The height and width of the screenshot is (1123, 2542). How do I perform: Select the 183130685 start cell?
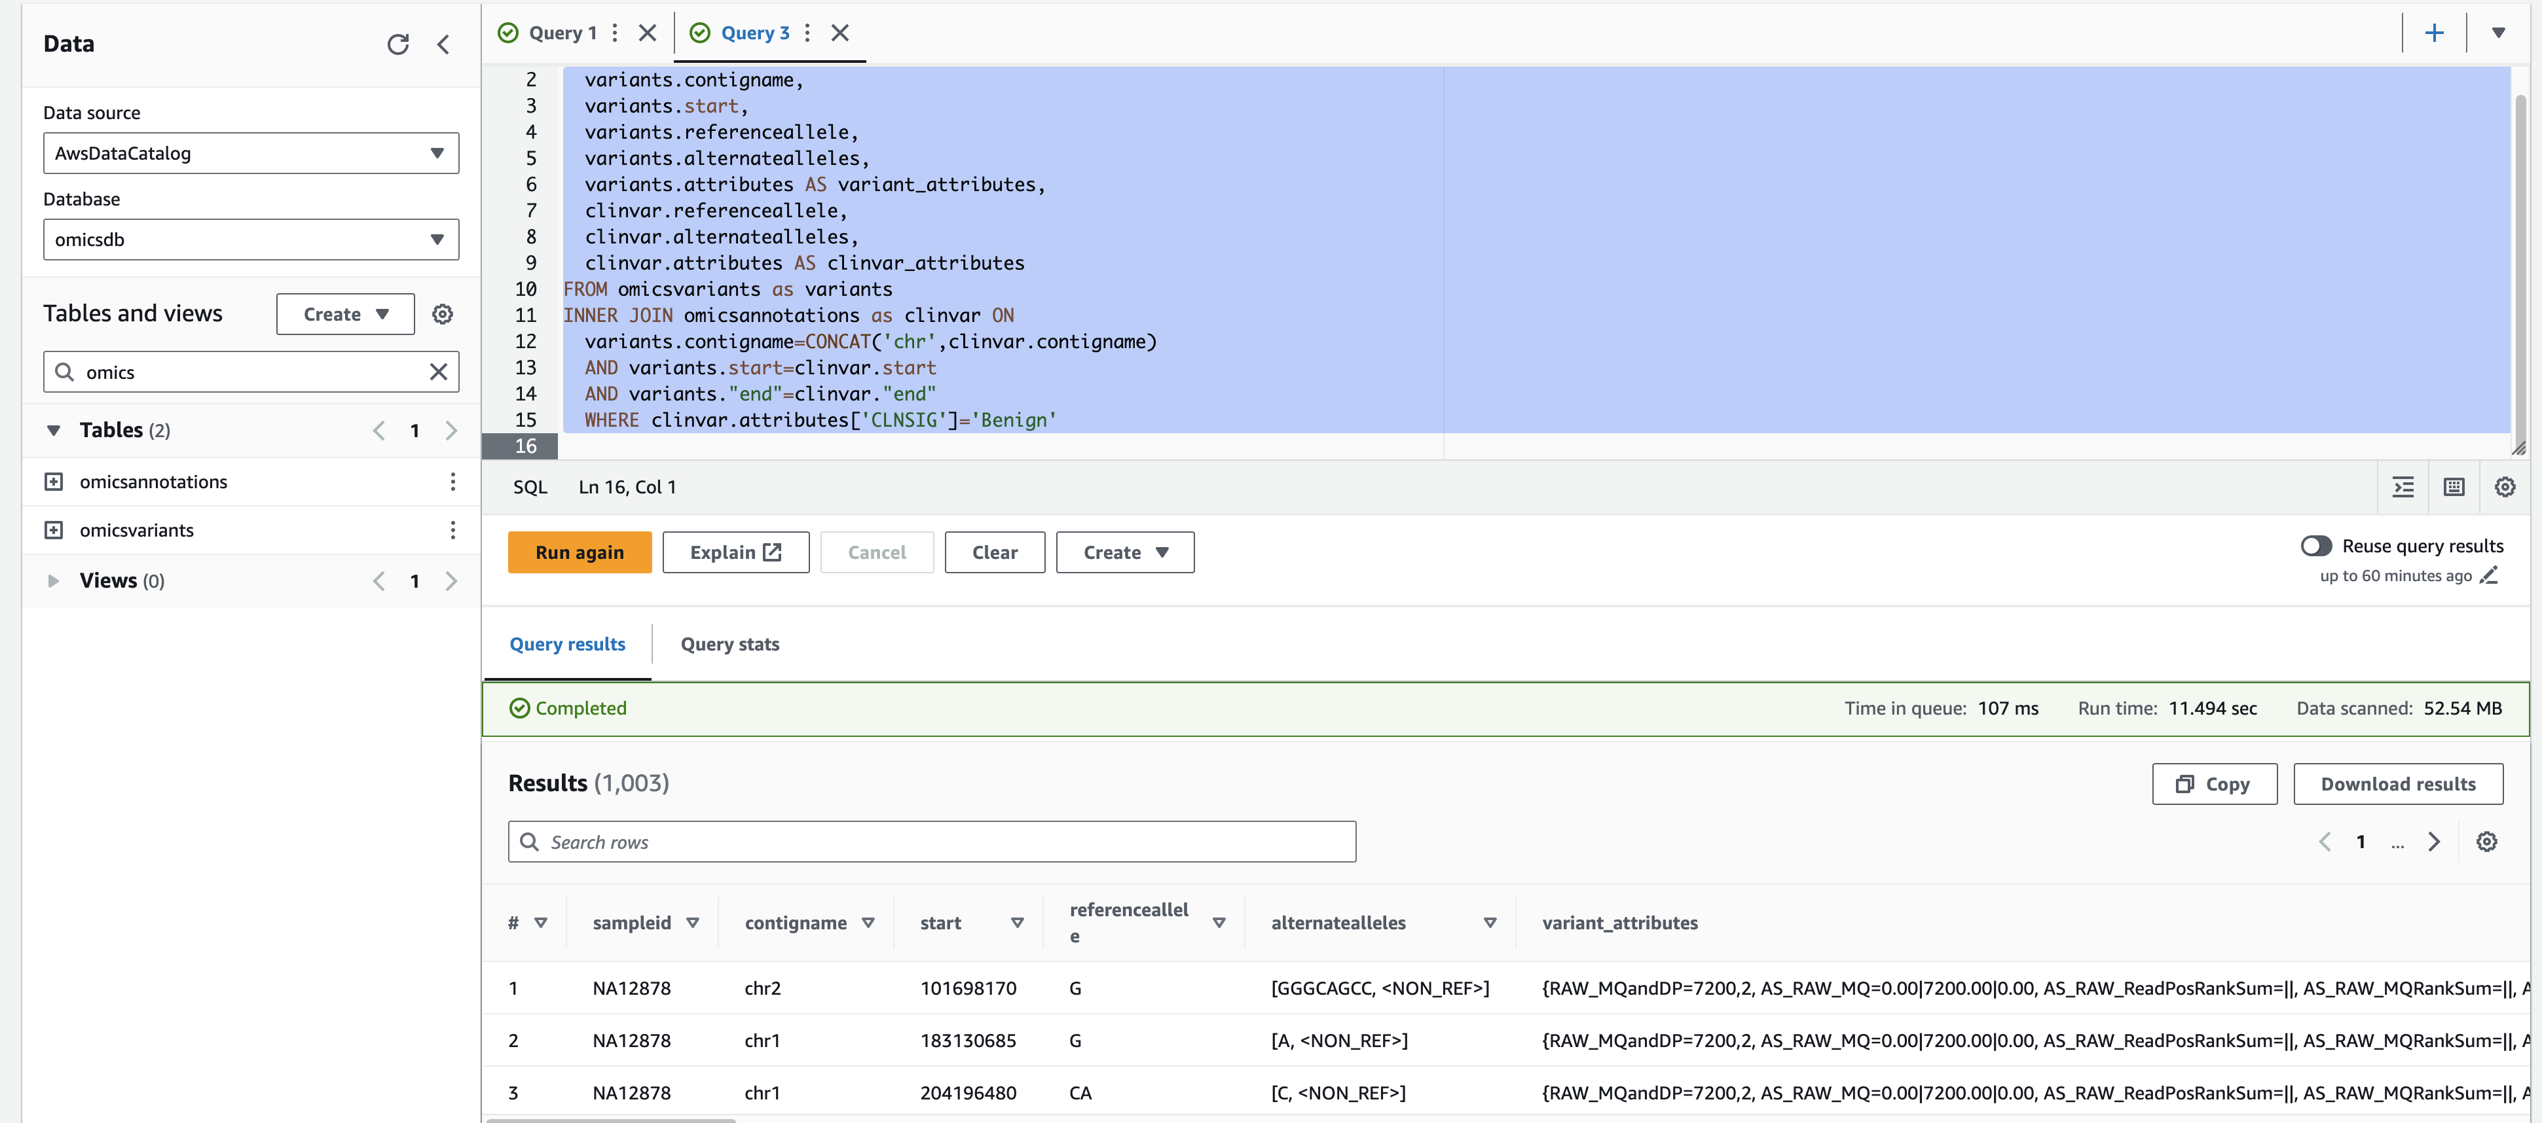(968, 1041)
